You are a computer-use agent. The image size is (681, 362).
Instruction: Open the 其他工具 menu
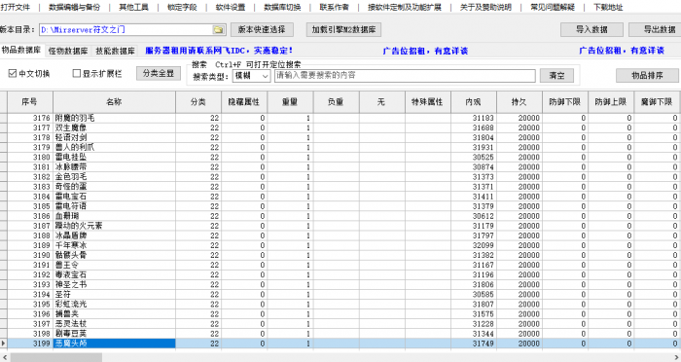pyautogui.click(x=133, y=7)
